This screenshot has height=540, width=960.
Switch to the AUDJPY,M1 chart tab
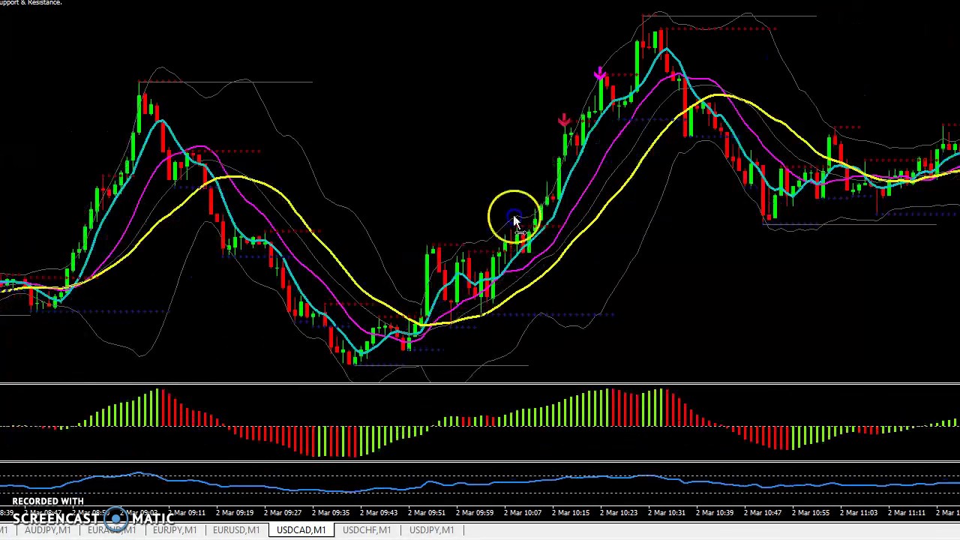pyautogui.click(x=47, y=530)
